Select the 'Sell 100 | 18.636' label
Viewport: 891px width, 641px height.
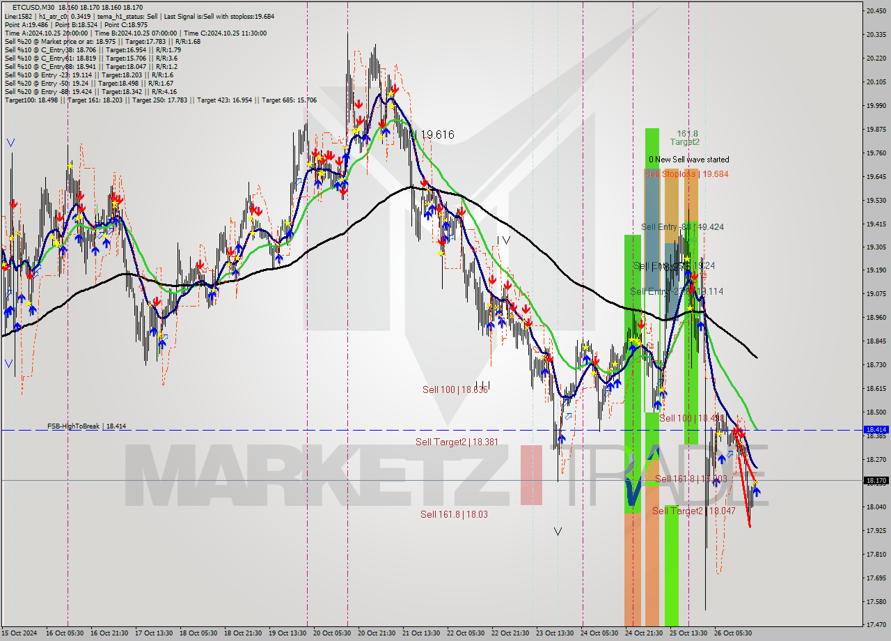pos(455,389)
